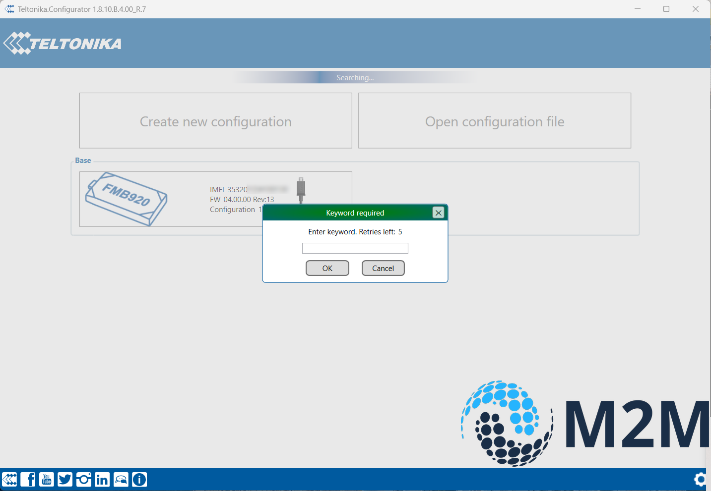Open the Facebook link icon
This screenshot has height=491, width=711.
pos(28,479)
